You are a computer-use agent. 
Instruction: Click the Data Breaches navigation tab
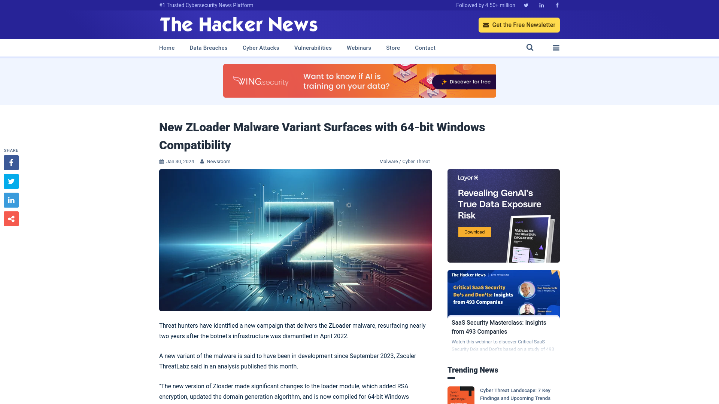(x=208, y=48)
